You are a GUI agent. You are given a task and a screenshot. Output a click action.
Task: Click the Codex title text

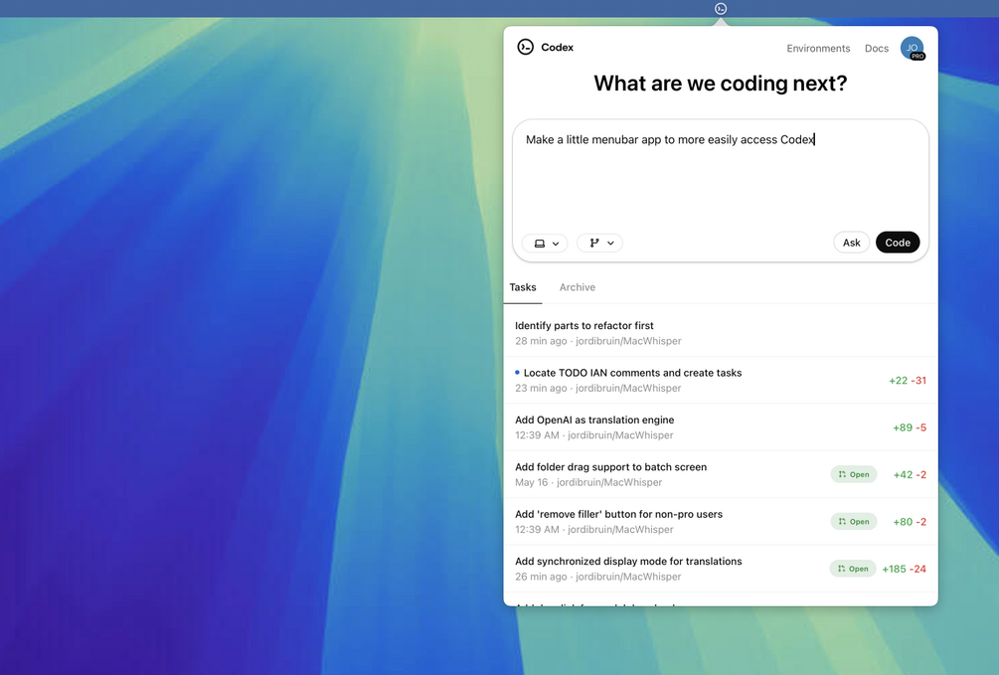pyautogui.click(x=557, y=47)
